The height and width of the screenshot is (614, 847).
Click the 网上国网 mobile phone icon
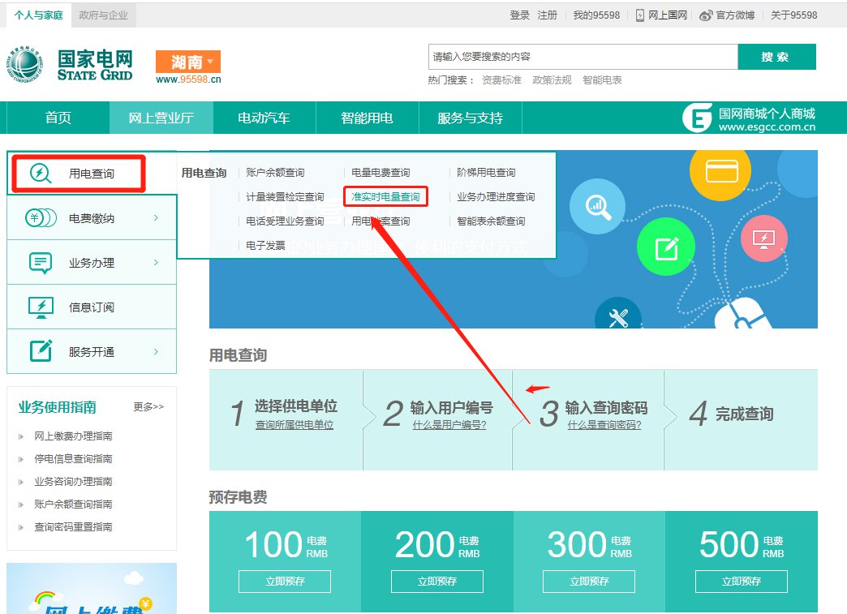coord(640,15)
